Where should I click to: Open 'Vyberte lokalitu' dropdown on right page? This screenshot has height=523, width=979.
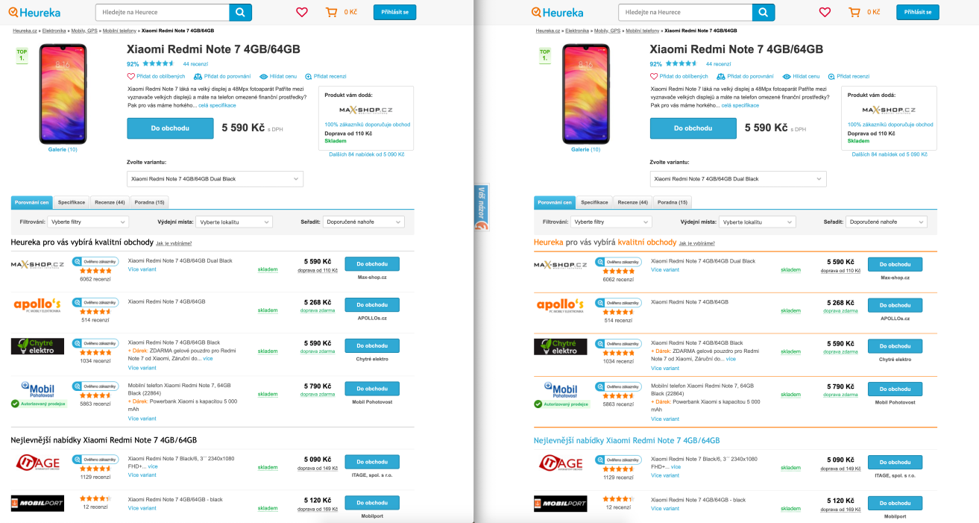click(758, 222)
